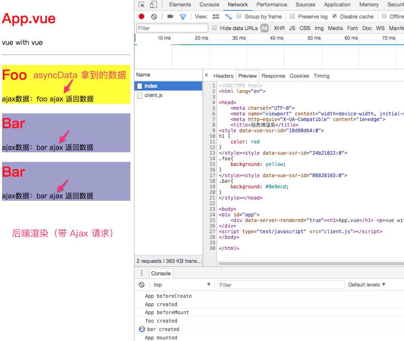Click the red record network log button

click(x=142, y=16)
